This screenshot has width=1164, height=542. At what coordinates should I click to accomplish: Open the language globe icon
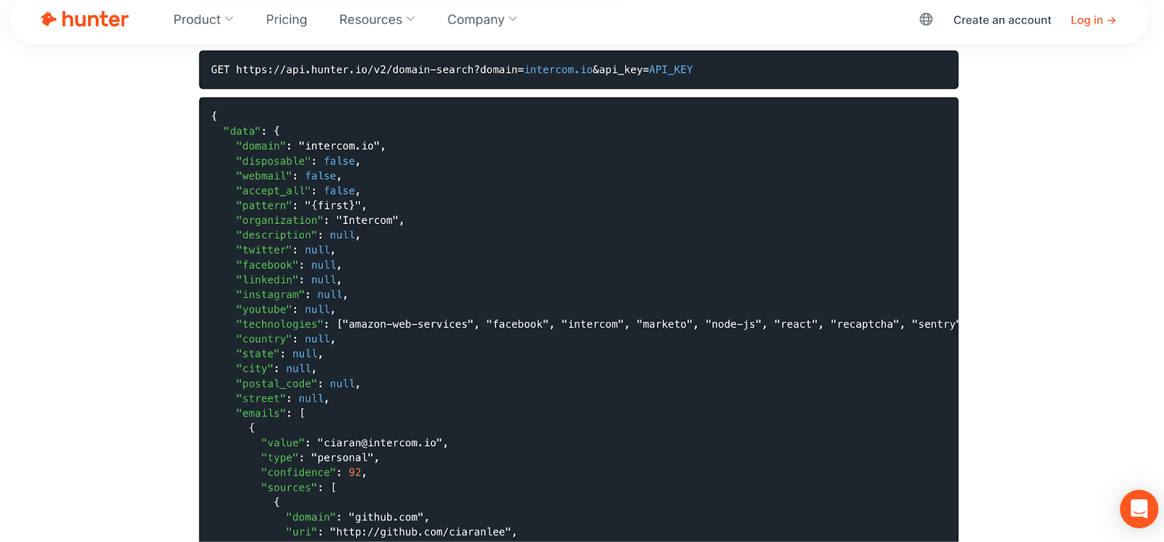point(926,20)
